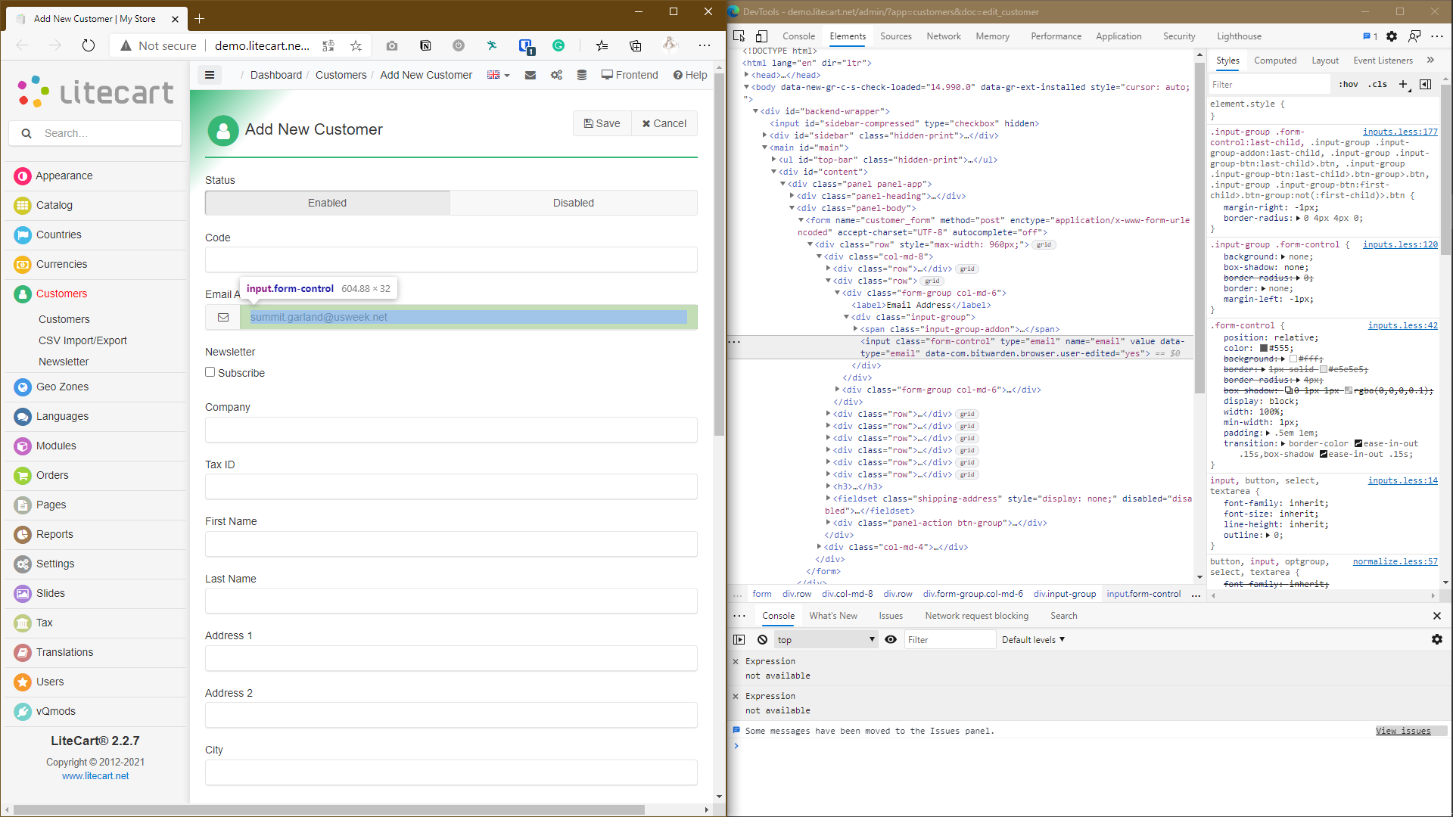Click the #e5e5e5 border color swatch
This screenshot has width=1453, height=817.
[1324, 370]
